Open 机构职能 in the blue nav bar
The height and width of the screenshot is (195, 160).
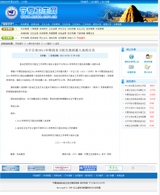point(25,24)
